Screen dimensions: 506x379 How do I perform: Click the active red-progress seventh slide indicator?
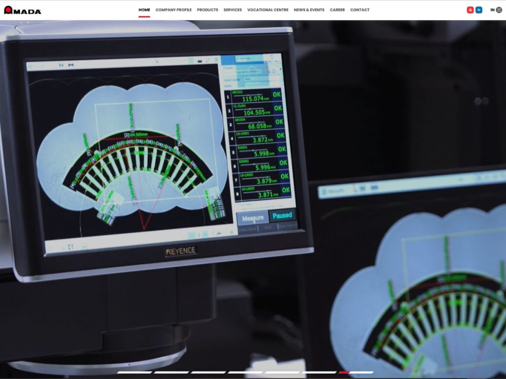pos(355,373)
